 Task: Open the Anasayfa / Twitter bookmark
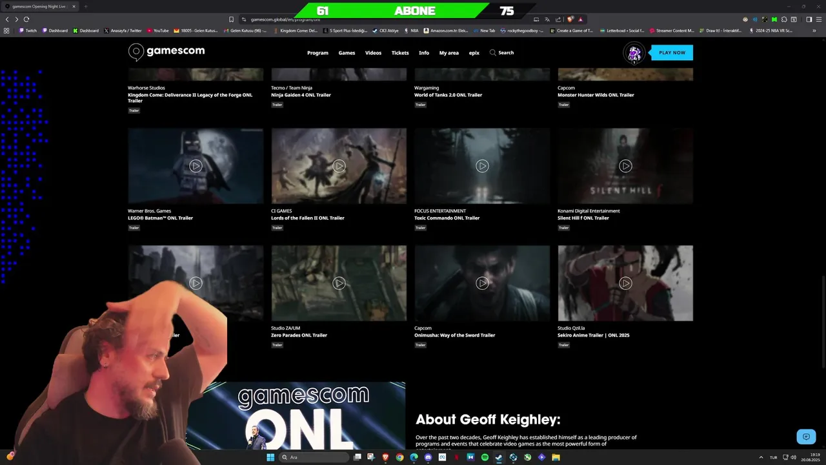pos(123,30)
